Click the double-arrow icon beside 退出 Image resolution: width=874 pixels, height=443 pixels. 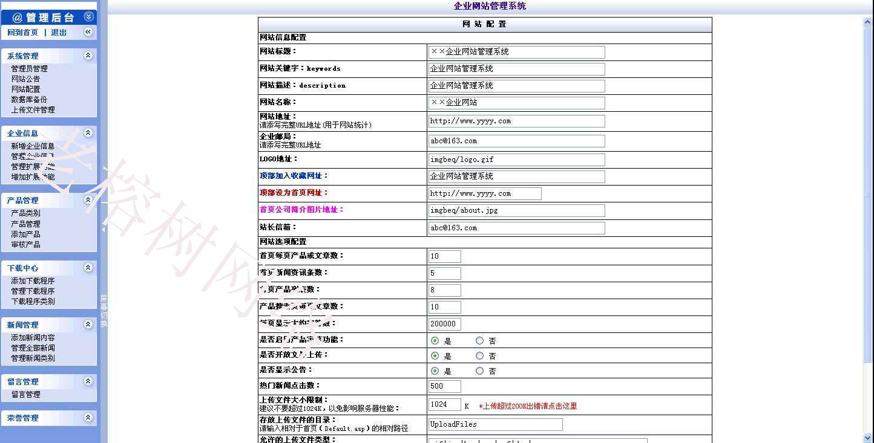pyautogui.click(x=88, y=32)
